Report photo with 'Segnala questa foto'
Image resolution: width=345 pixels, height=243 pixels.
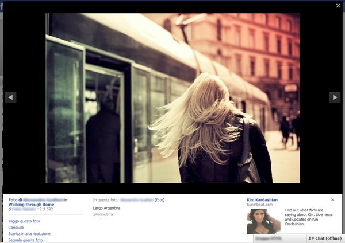coord(25,240)
